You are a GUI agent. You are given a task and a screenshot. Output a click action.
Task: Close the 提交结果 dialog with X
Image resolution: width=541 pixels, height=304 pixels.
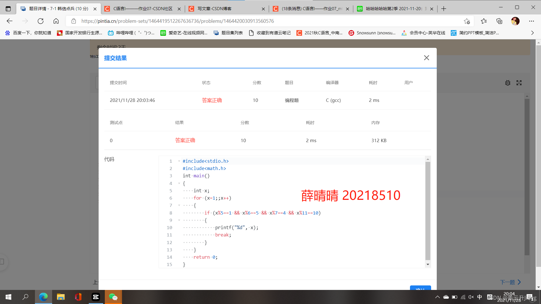[x=426, y=58]
